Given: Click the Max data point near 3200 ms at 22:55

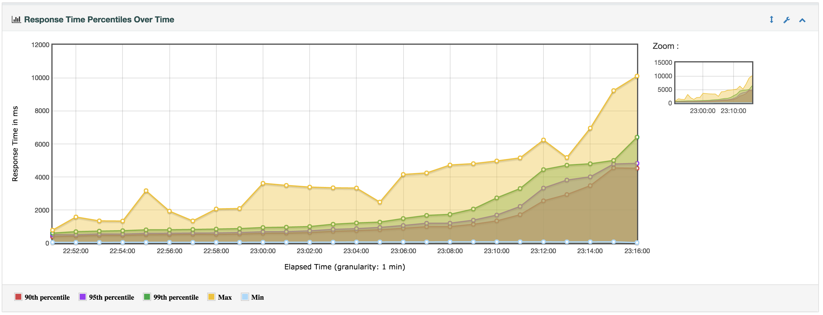Looking at the screenshot, I should pyautogui.click(x=146, y=191).
